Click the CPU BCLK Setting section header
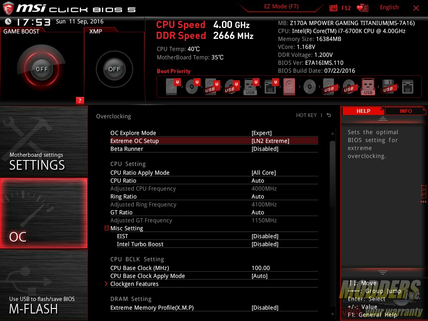 (x=137, y=259)
